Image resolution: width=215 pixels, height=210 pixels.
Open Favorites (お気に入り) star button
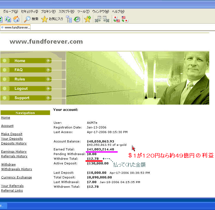(x=52, y=19)
